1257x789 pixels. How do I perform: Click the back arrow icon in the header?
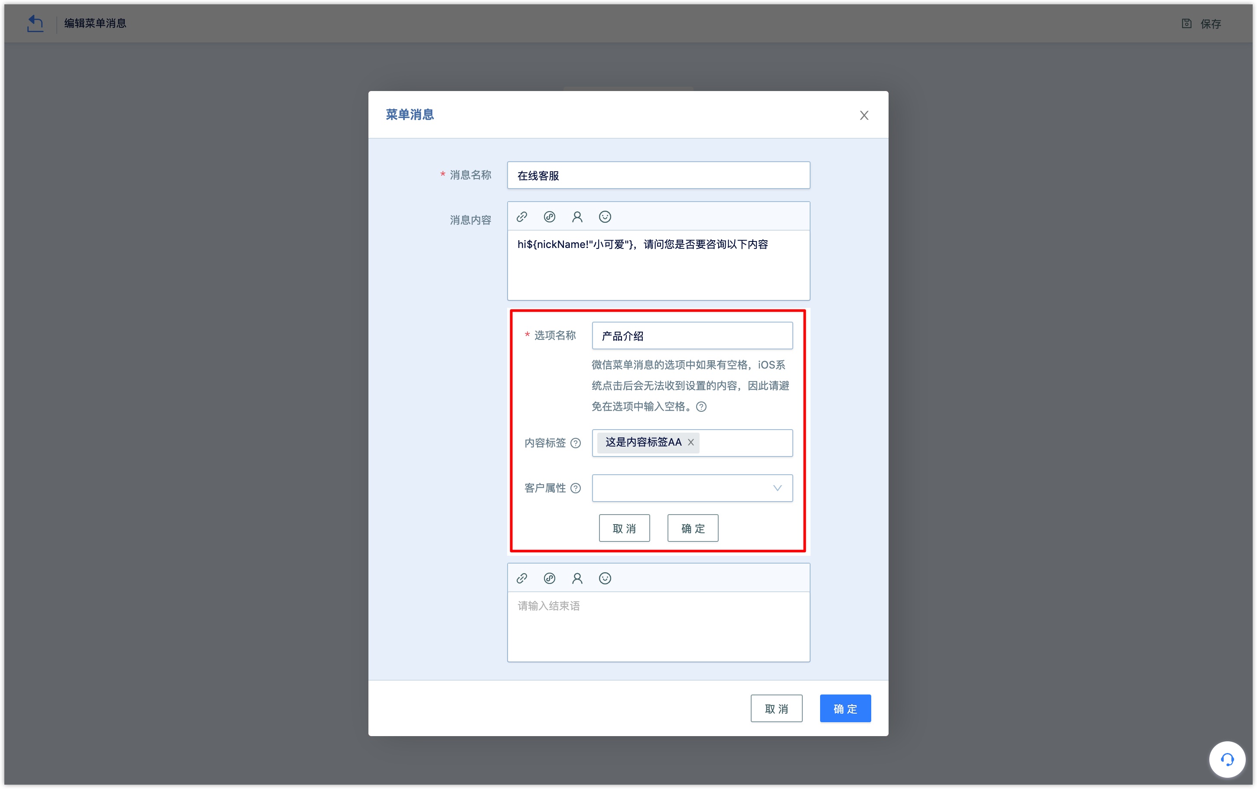[x=35, y=23]
